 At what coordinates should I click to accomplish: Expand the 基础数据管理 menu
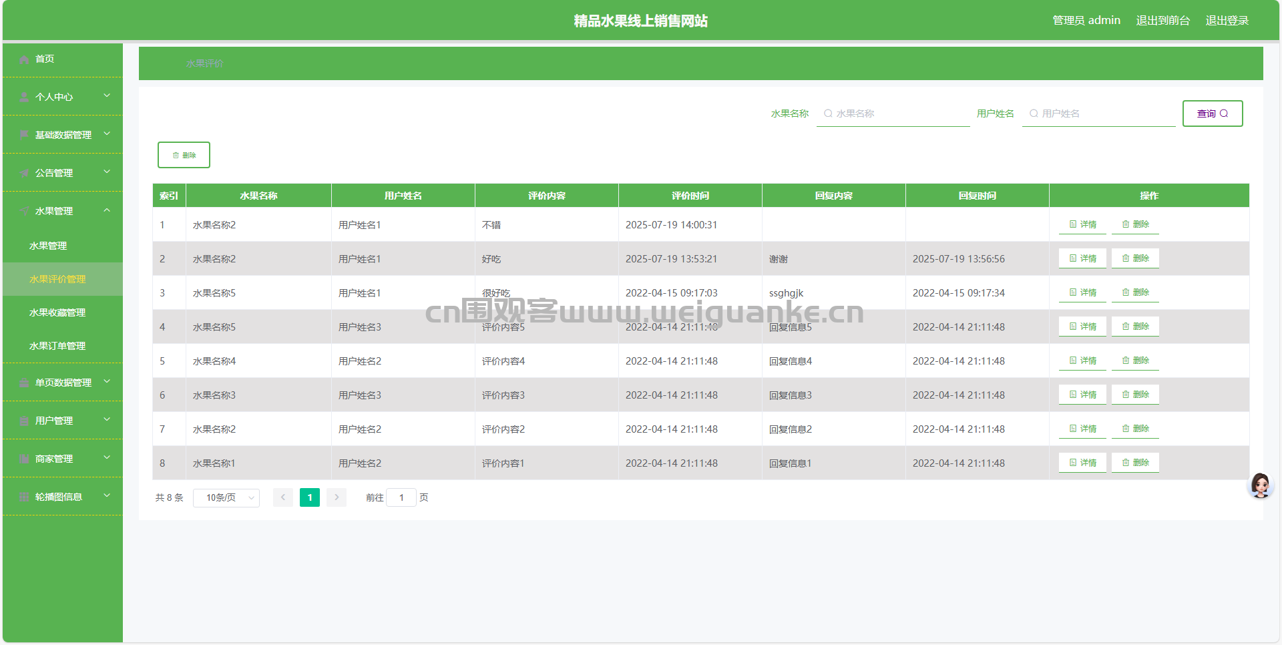(x=63, y=135)
